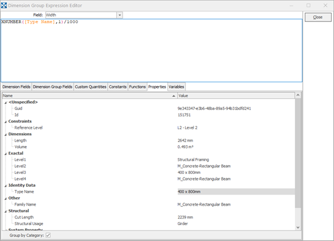Collapse the <Unspecified> category
The image size is (334, 241).
click(x=5, y=103)
